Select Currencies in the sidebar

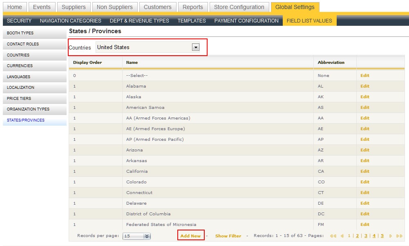[20, 66]
